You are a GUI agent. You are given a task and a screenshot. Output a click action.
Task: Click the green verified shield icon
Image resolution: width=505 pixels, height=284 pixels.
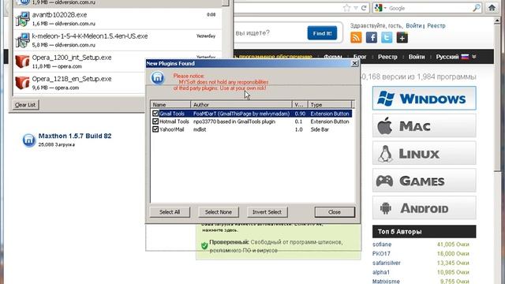204,245
